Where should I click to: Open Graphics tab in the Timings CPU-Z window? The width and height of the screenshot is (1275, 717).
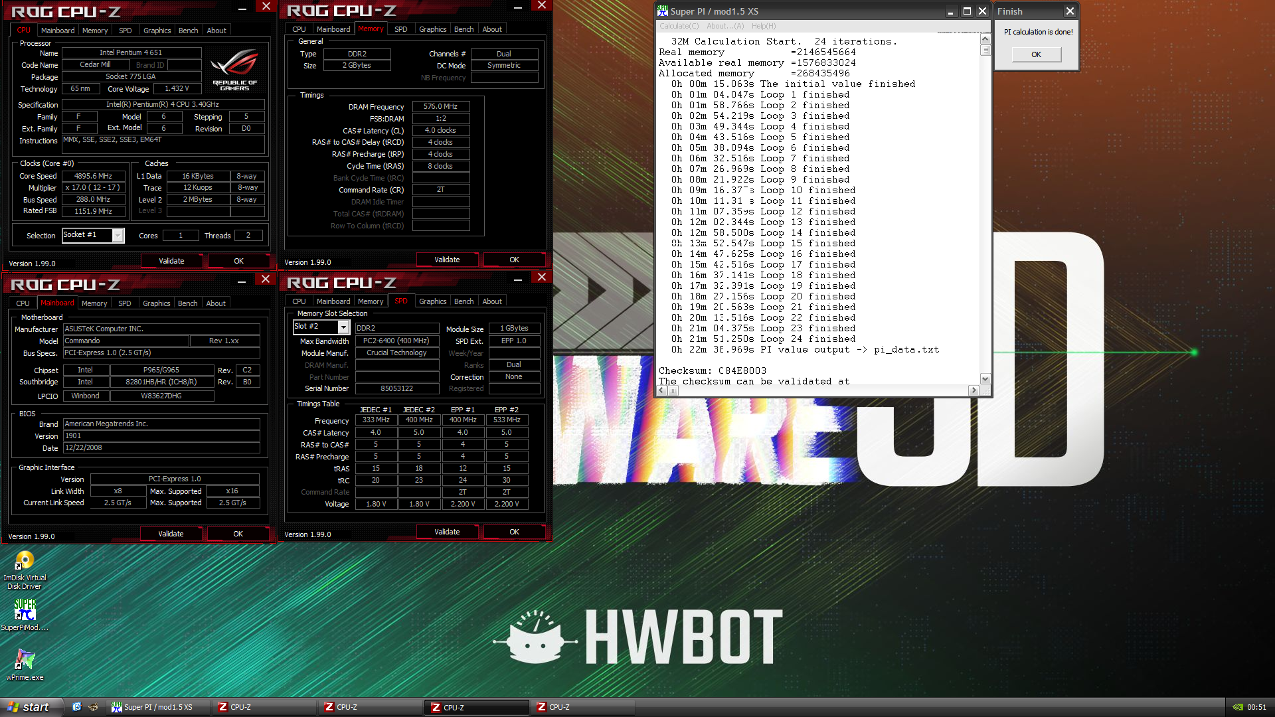433,29
